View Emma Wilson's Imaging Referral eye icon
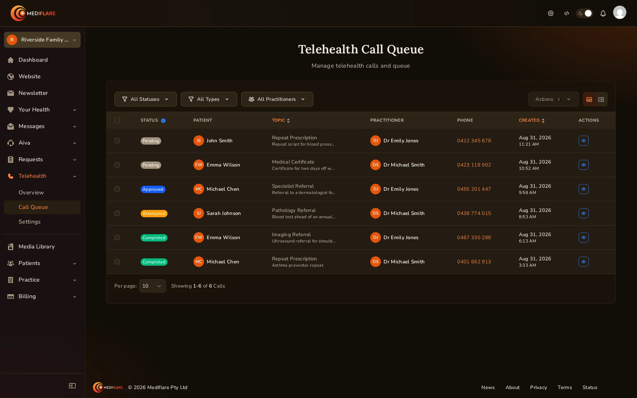 coord(583,237)
